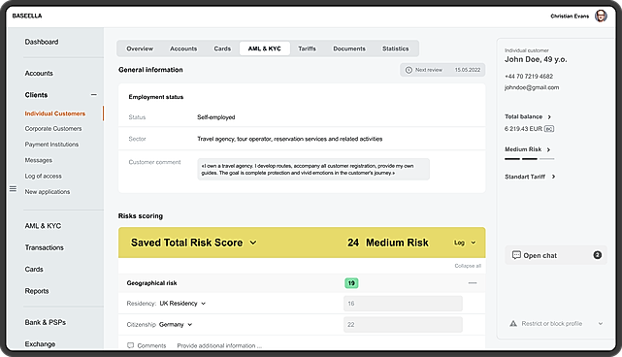This screenshot has width=622, height=357.
Task: Click the John Doe, 49 y.o. heading
Action: point(536,59)
